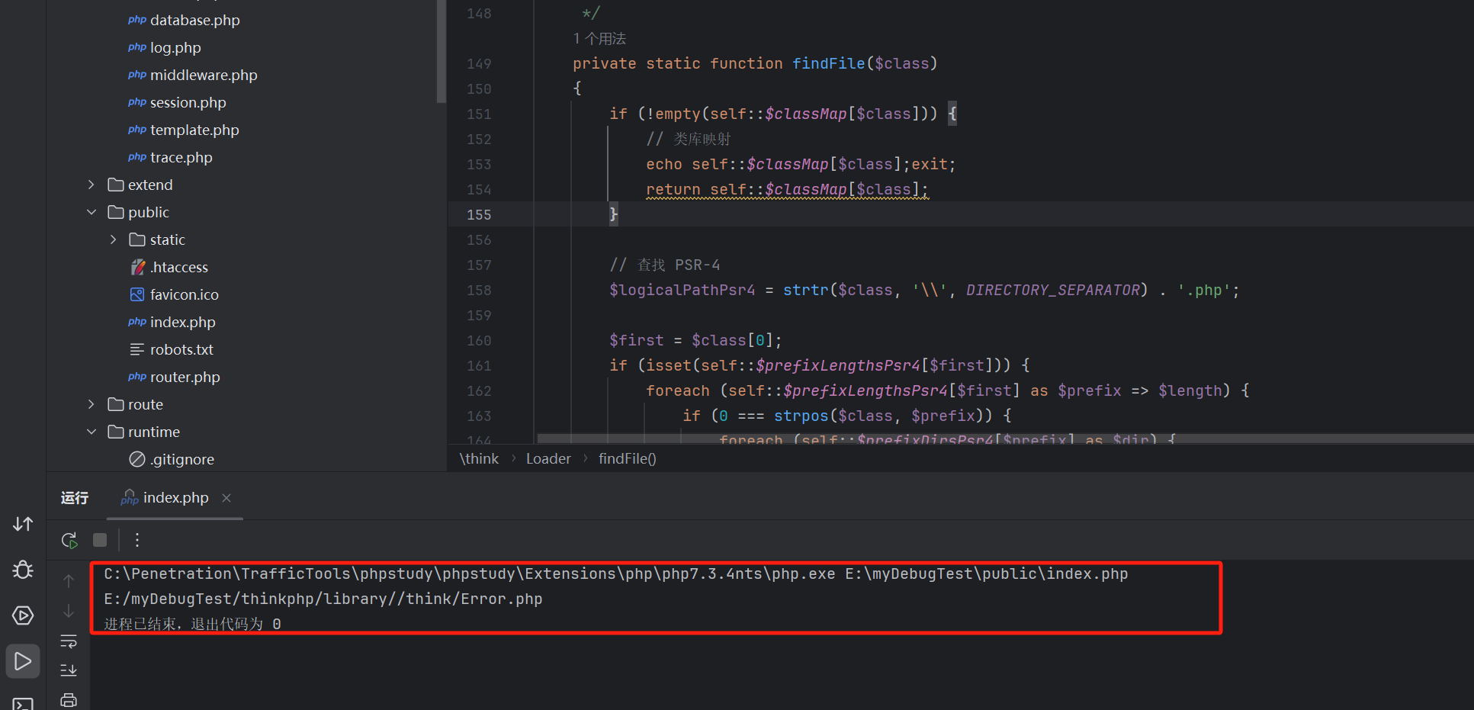Click the editor horizontal scrollbar
The image size is (1474, 710).
[1005, 439]
